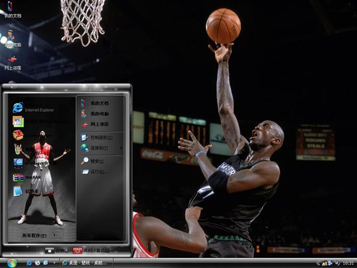Expand 所有程序 All Programs
This screenshot has height=268, width=357.
coord(38,235)
